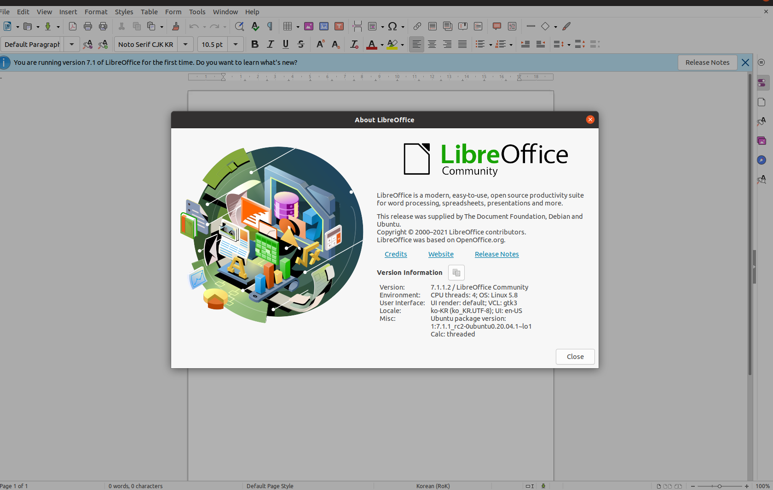Click the Insert Line icon
The width and height of the screenshot is (773, 490).
531,26
